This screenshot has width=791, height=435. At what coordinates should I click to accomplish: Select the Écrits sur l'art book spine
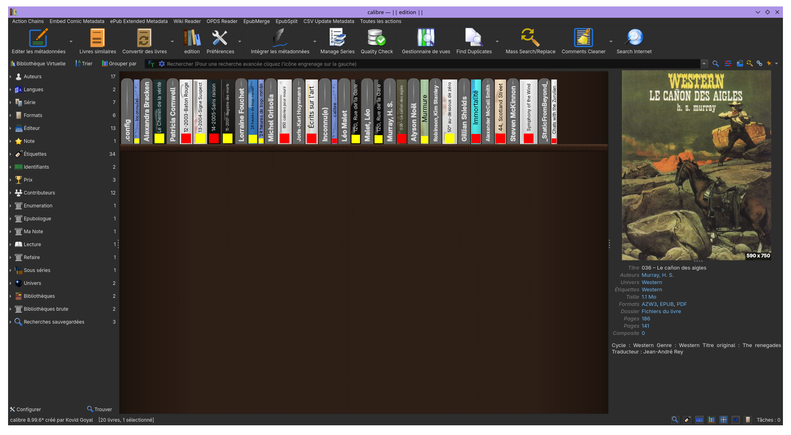pos(311,111)
